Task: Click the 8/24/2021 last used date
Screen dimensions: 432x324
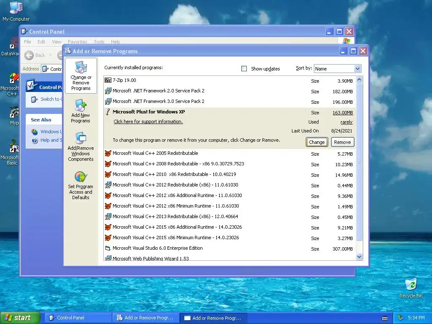Action: coord(341,131)
